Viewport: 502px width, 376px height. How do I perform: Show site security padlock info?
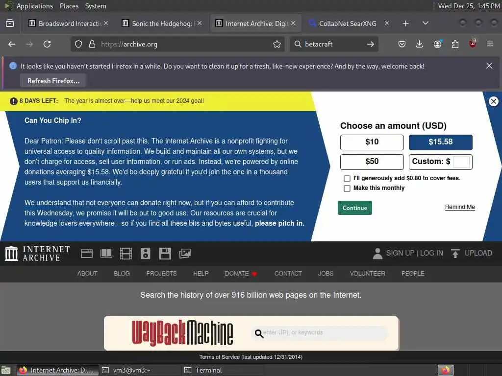[92, 44]
